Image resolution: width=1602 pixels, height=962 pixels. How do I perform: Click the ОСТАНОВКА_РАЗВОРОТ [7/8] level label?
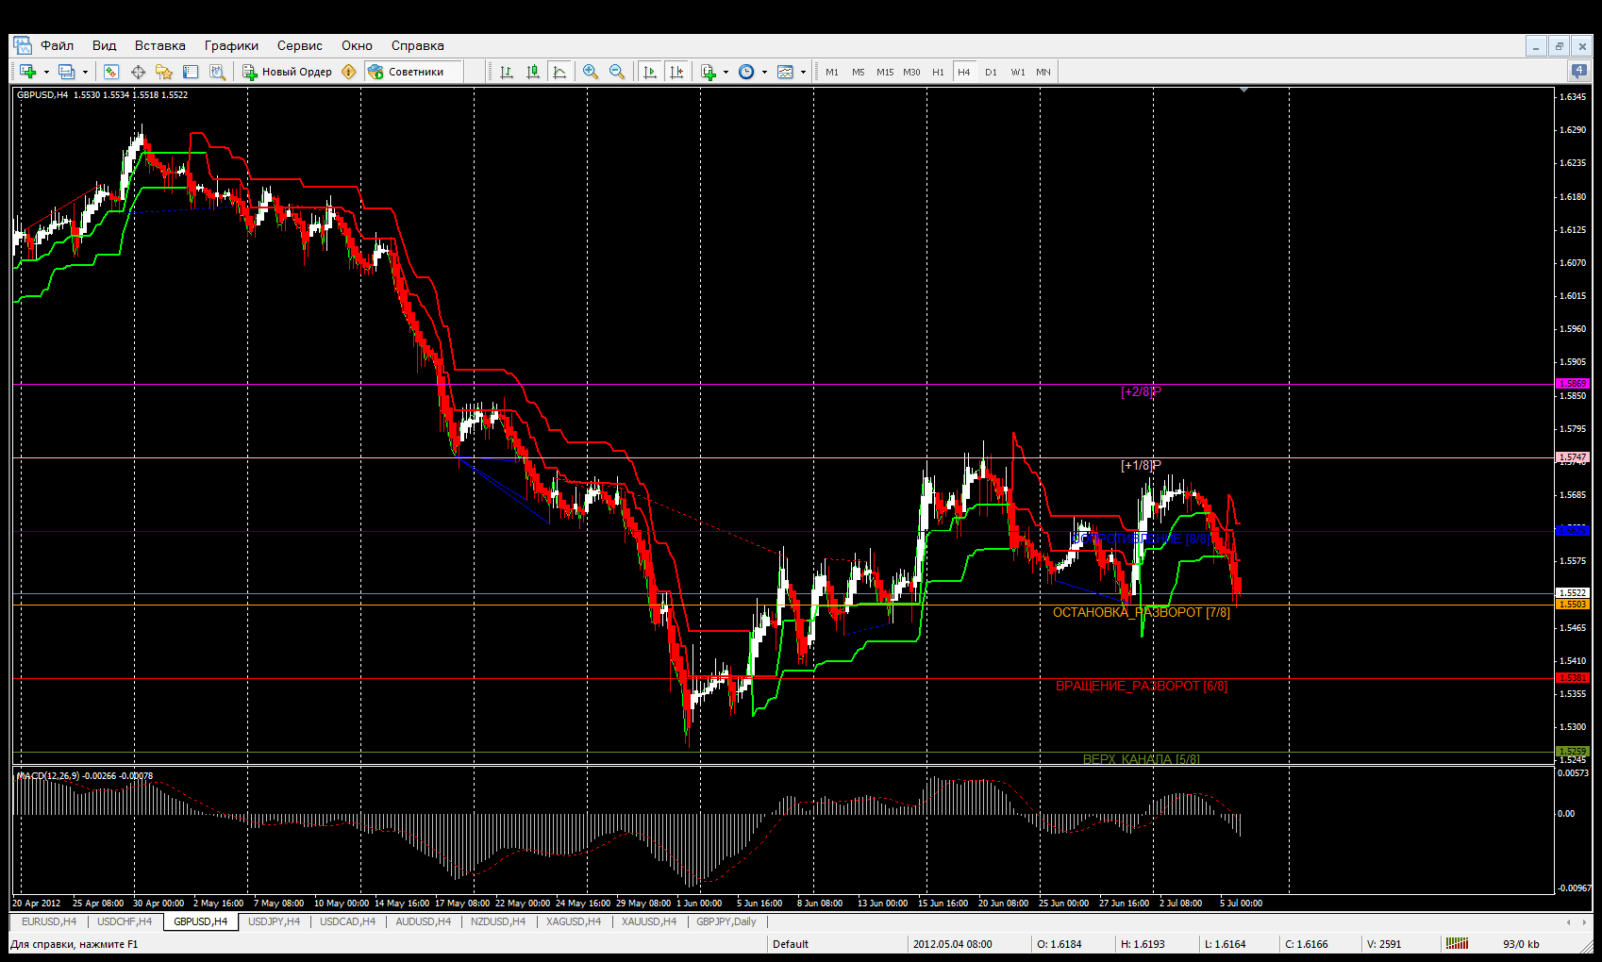1142,612
